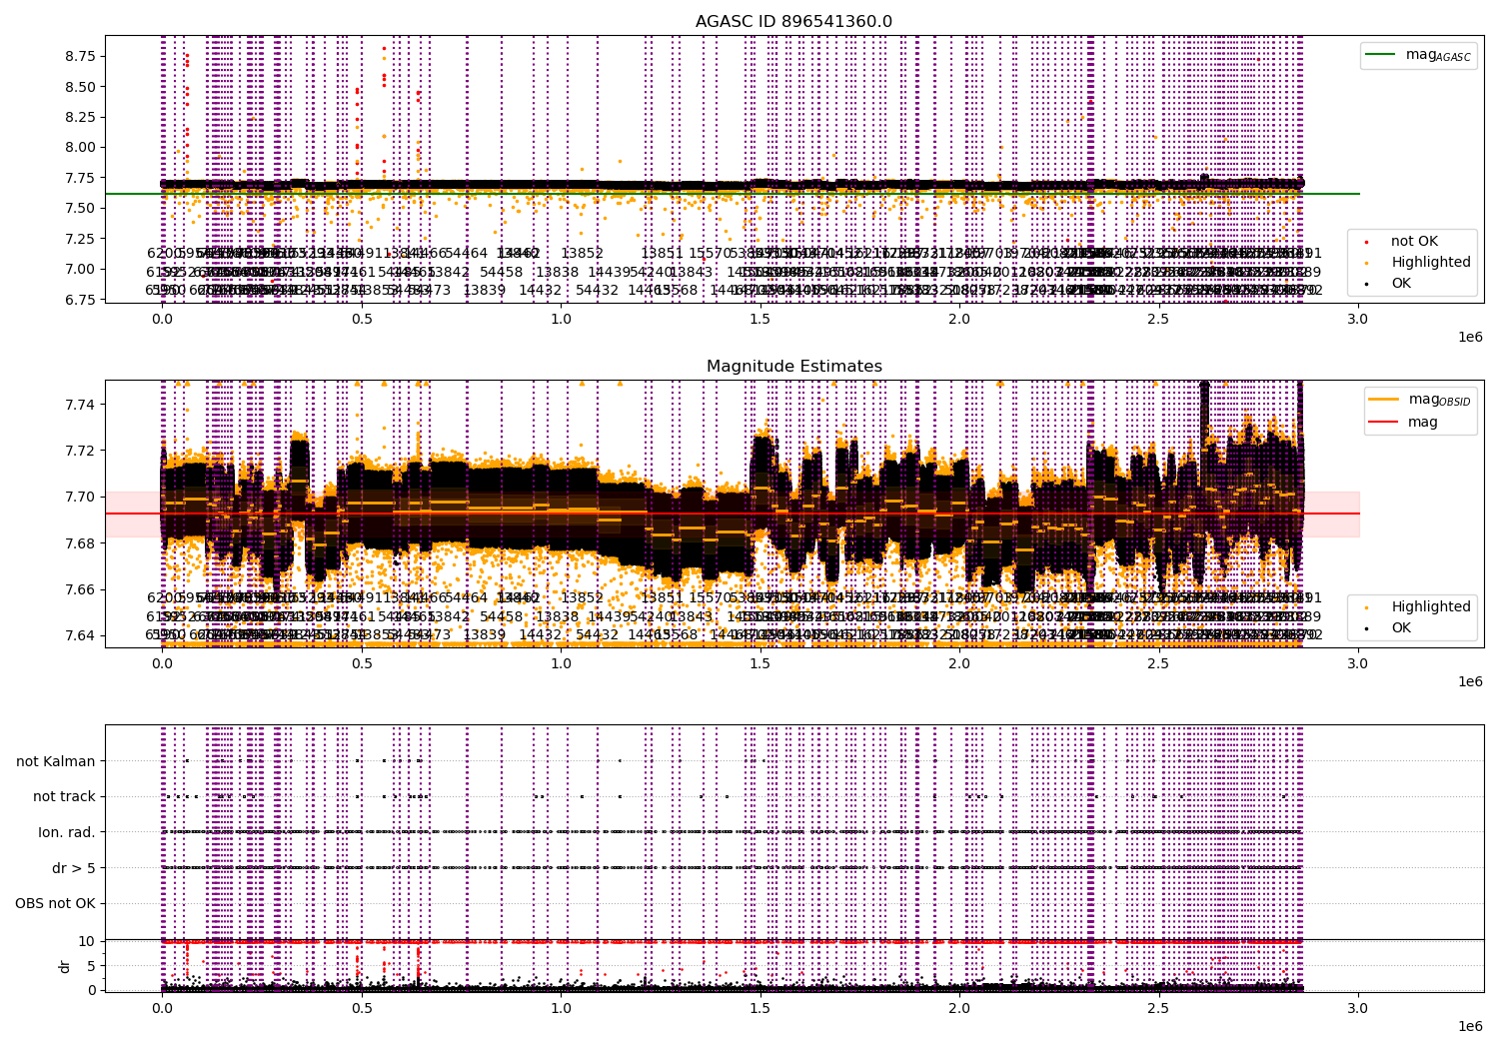Click the 5 tick on the dr axis

coord(91,966)
